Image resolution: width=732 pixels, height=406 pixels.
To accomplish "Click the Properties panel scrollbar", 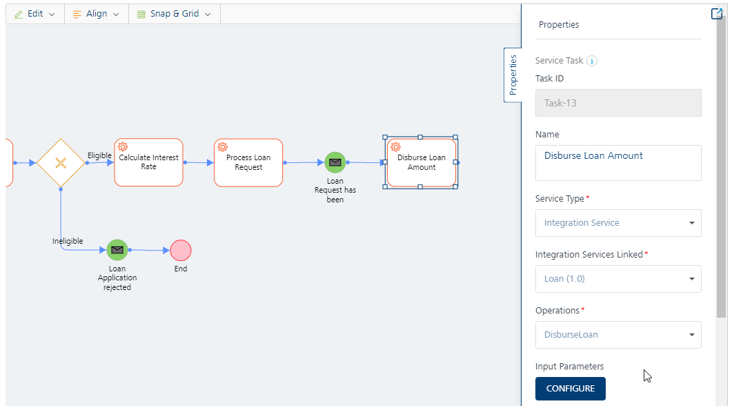I will click(721, 168).
